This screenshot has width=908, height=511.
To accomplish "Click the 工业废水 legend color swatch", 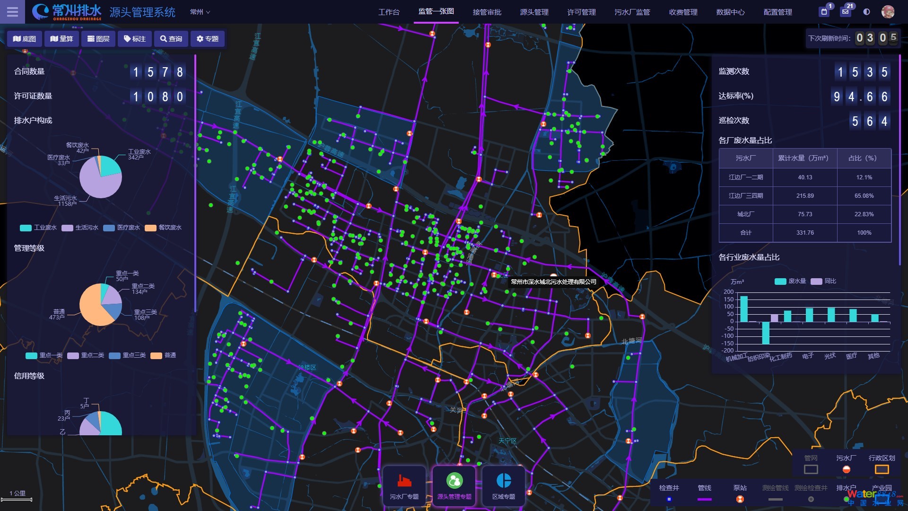I will [26, 228].
